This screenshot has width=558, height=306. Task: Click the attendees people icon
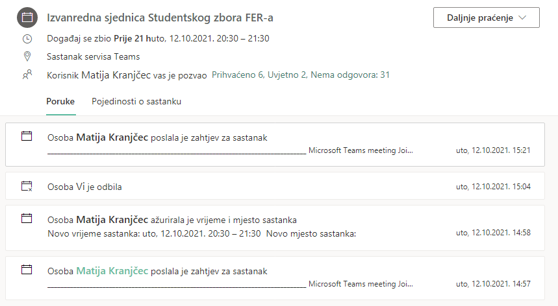click(27, 75)
